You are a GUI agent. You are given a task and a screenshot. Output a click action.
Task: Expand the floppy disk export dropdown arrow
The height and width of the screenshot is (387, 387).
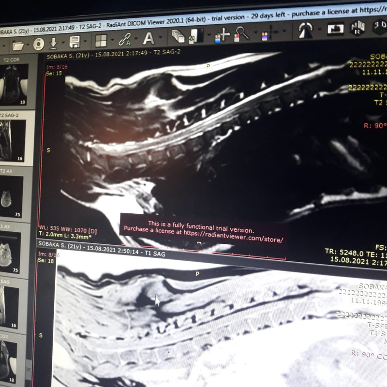tap(85, 41)
